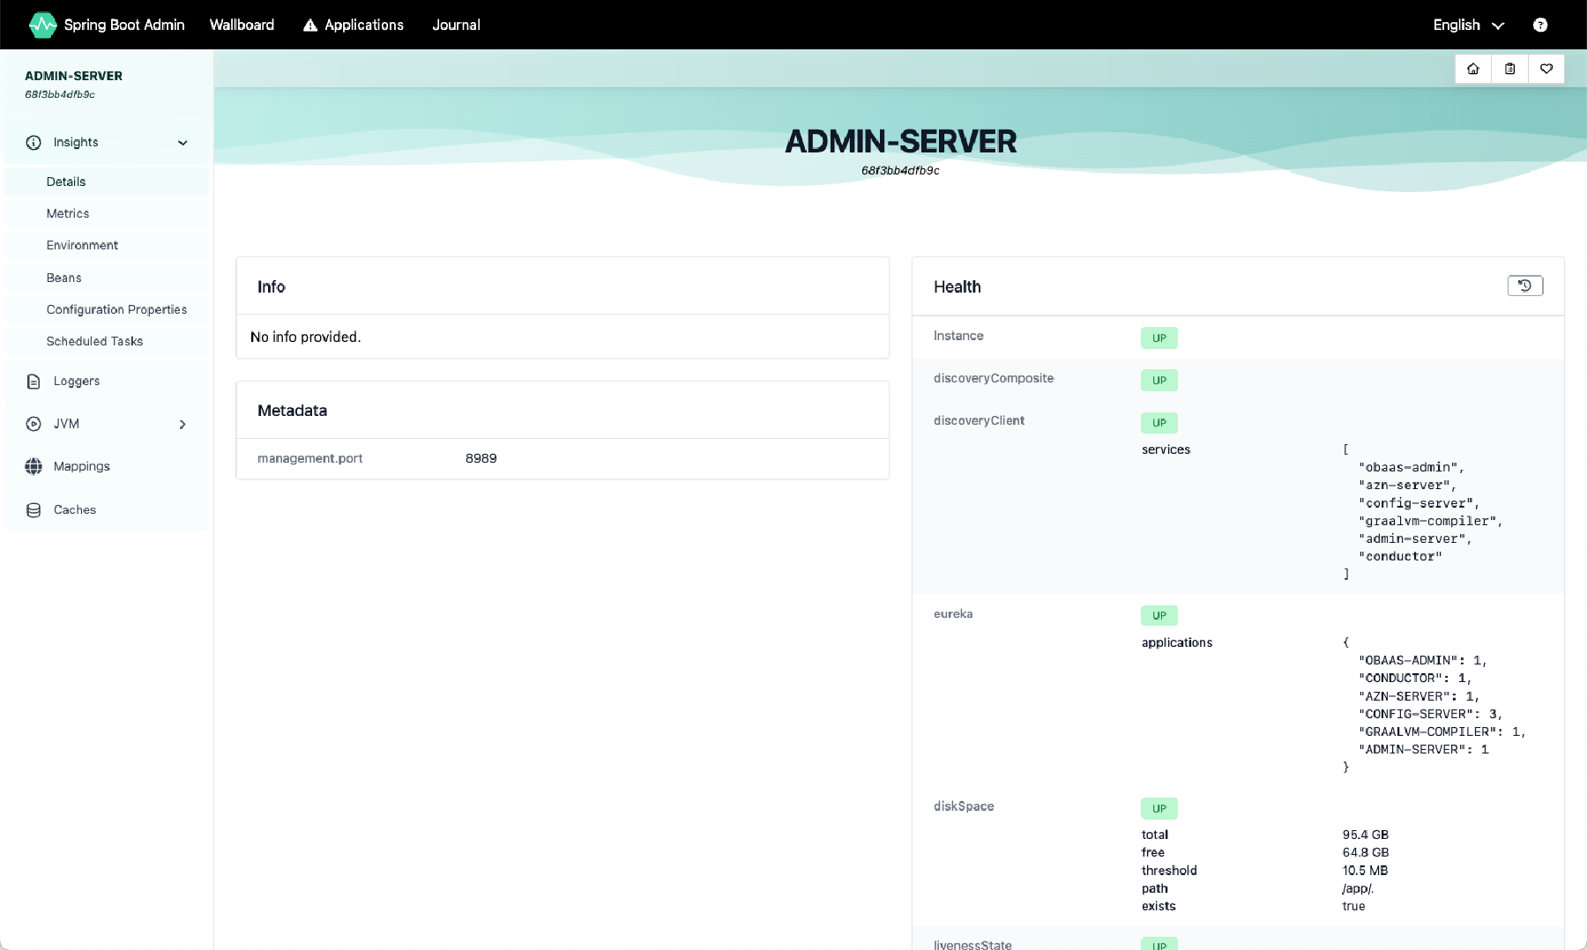Open the Journal page
This screenshot has width=1587, height=950.
pos(455,25)
